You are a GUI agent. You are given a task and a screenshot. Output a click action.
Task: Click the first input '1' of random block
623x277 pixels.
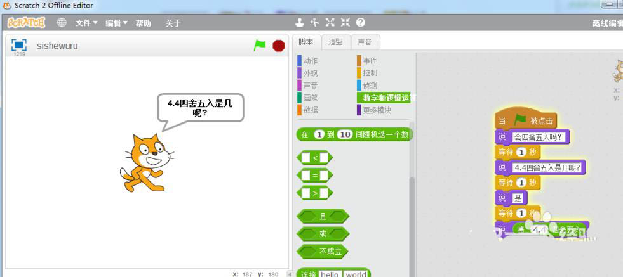319,134
